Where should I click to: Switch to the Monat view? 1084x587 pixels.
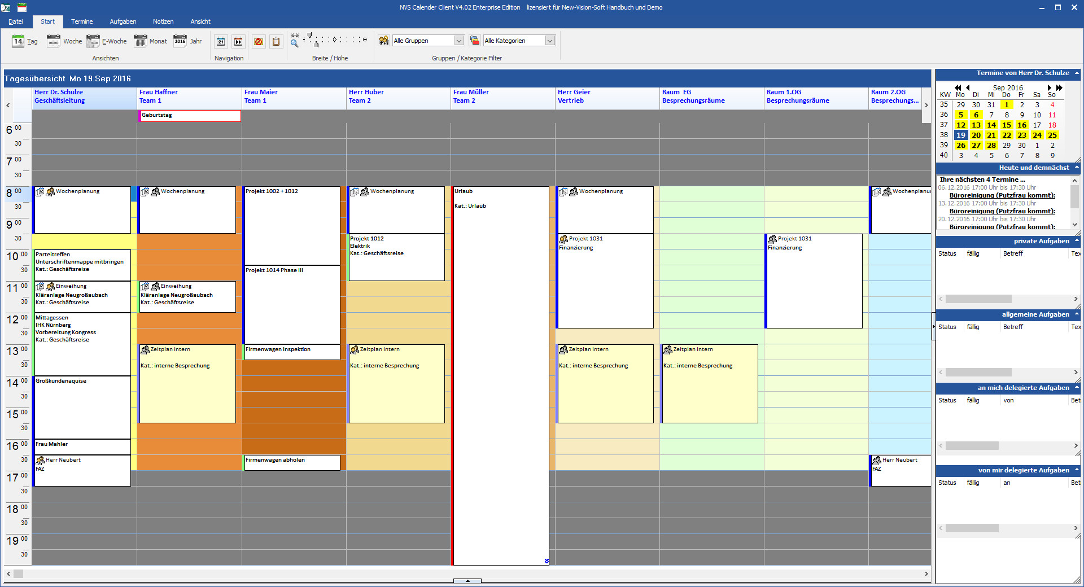pyautogui.click(x=150, y=41)
